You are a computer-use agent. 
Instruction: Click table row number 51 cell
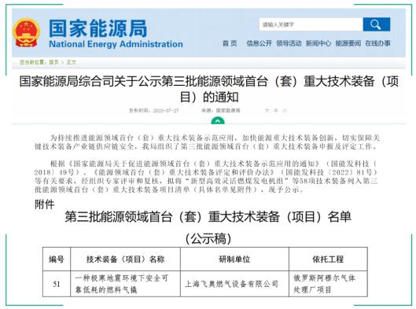(57, 284)
